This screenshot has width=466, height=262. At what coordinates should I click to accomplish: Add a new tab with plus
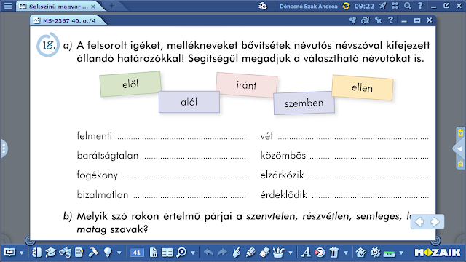pyautogui.click(x=111, y=6)
